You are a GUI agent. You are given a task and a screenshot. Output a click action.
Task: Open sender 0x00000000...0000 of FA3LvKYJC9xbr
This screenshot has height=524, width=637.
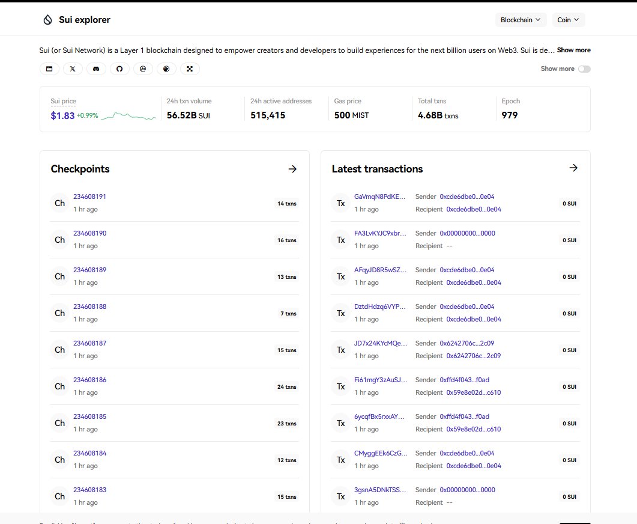pos(467,233)
